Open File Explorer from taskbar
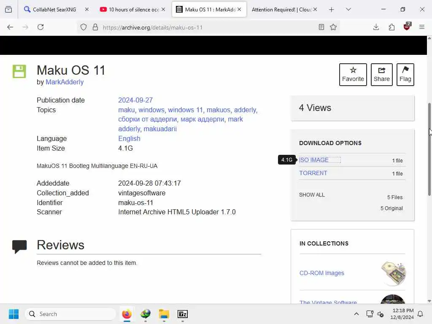 point(164,314)
